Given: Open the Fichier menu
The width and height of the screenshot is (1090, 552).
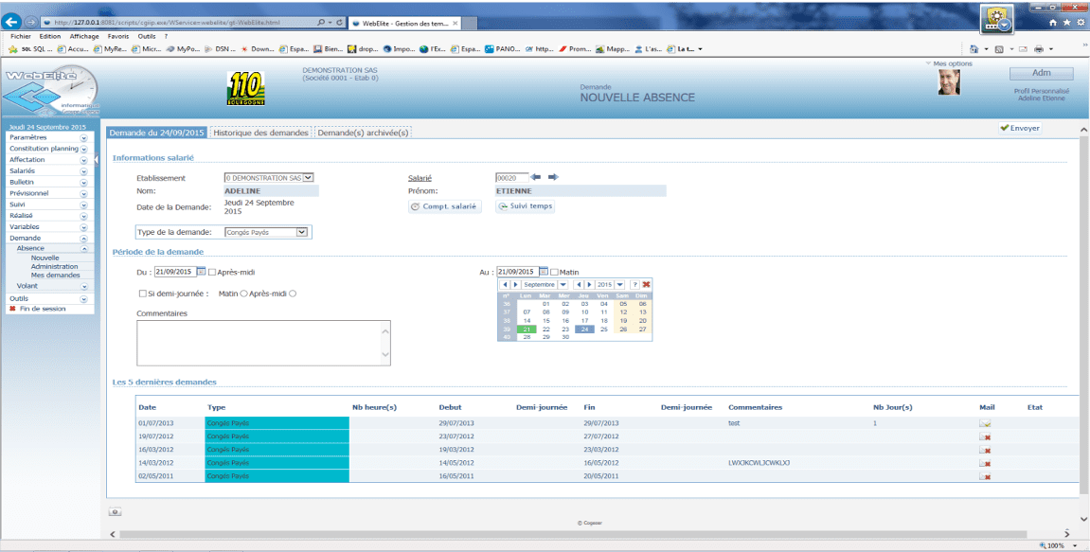Looking at the screenshot, I should click(21, 36).
